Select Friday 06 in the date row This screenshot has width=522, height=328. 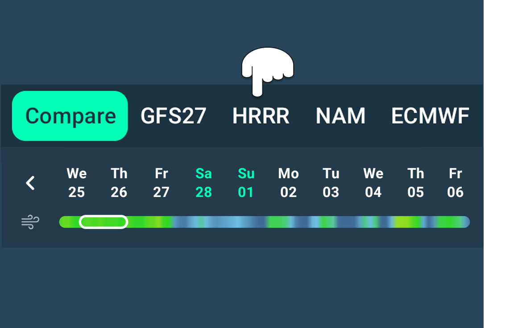click(x=455, y=183)
